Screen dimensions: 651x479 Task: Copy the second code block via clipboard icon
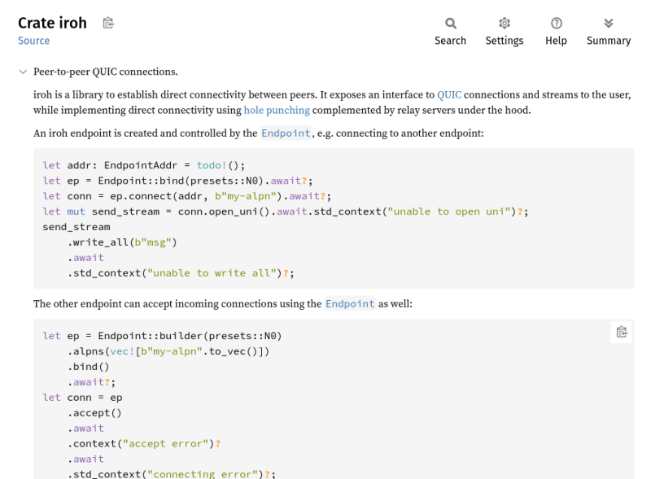(622, 332)
